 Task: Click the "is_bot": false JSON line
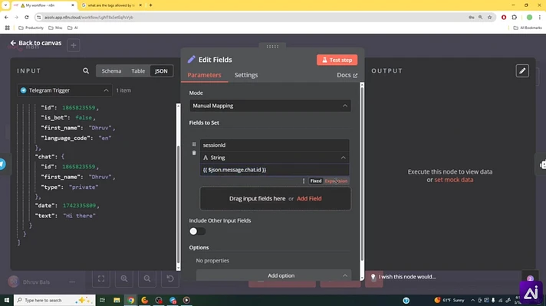point(68,118)
